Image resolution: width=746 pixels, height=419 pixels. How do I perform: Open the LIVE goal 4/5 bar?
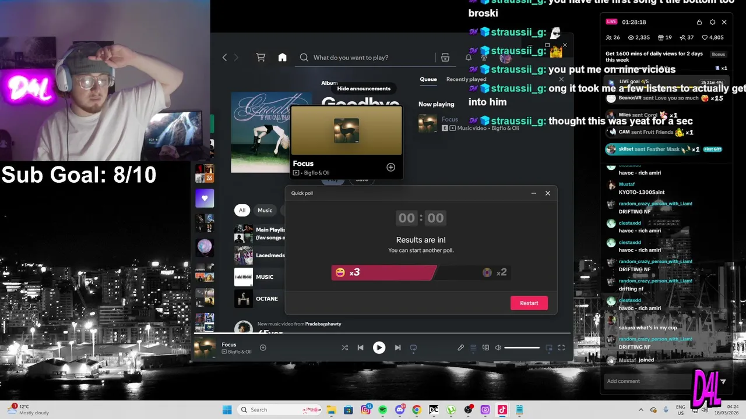point(667,81)
